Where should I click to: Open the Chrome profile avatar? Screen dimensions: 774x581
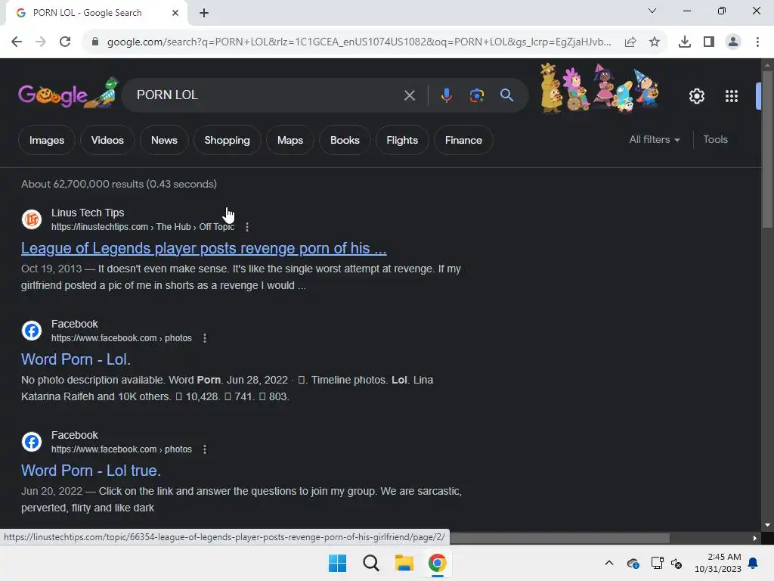point(733,42)
